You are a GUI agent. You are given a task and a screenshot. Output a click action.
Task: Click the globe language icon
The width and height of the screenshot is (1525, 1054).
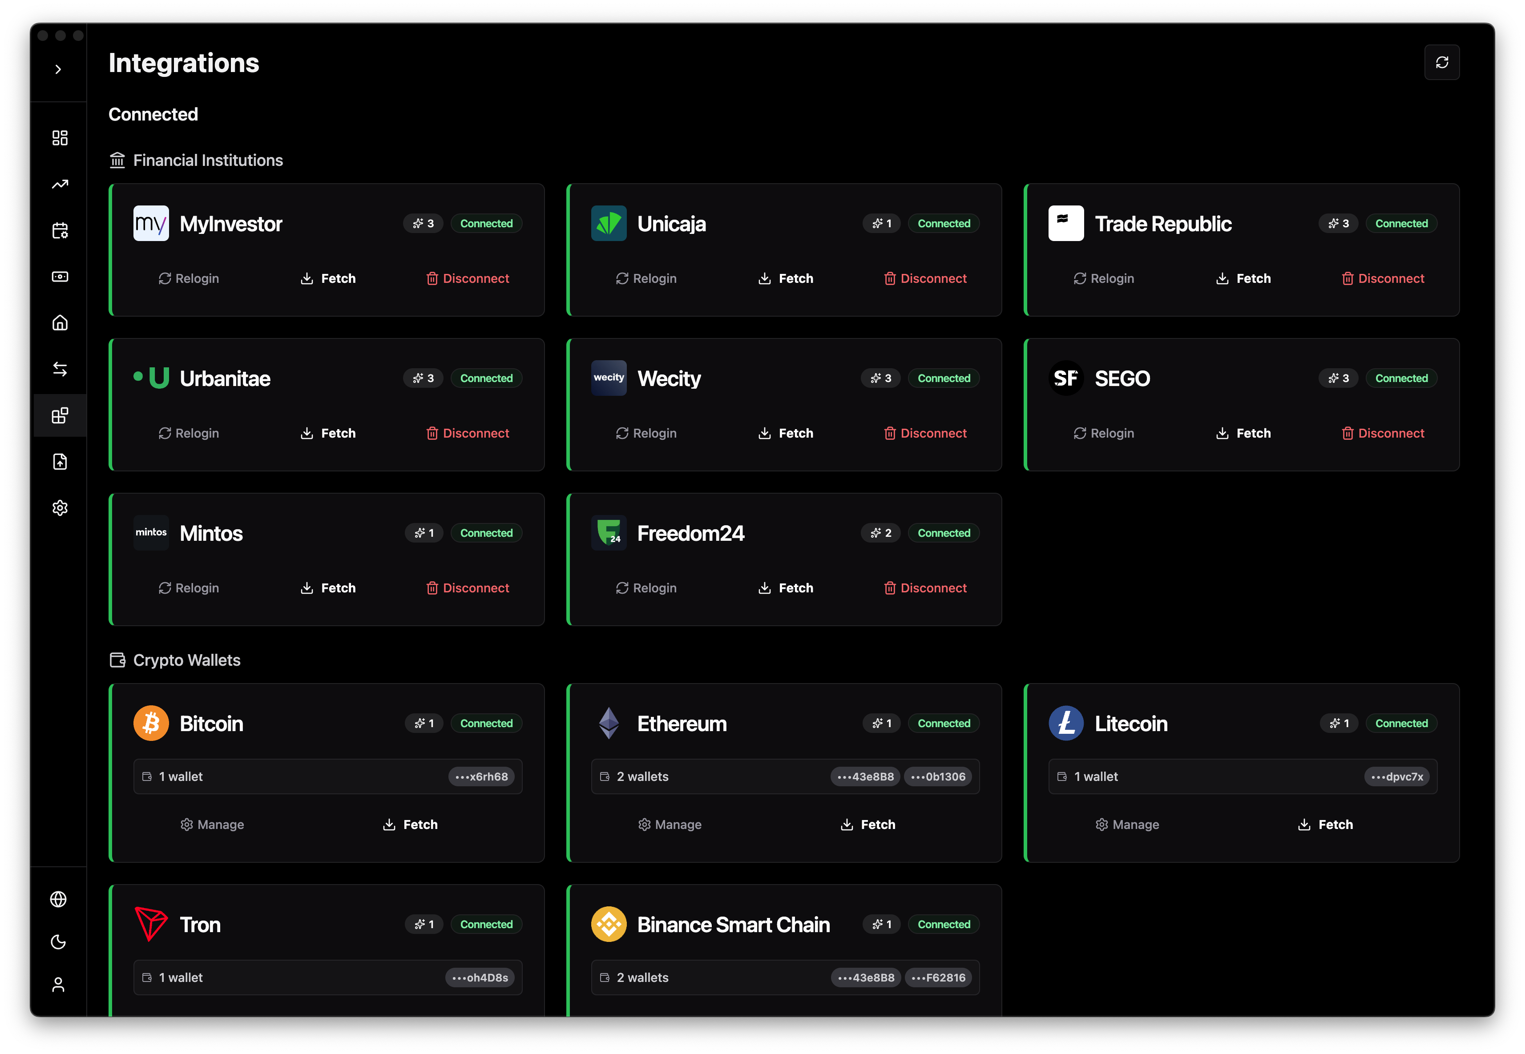click(59, 900)
